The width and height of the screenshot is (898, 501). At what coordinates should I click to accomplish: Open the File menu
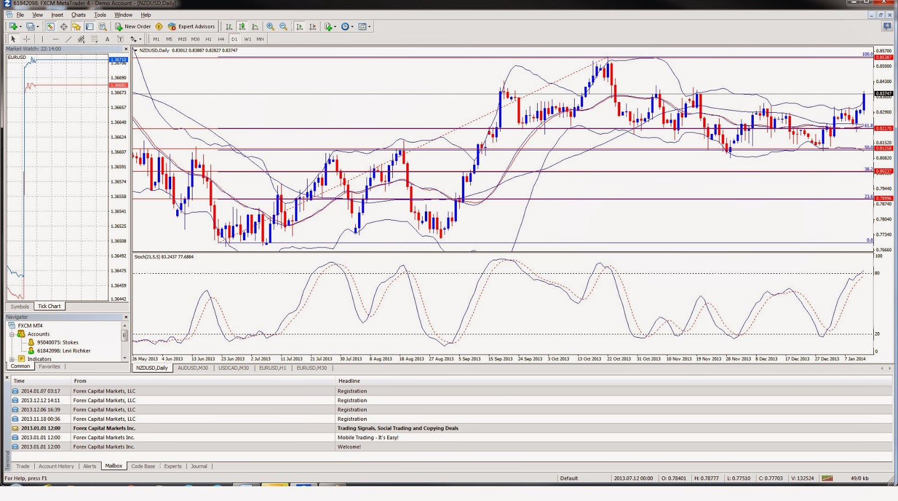coord(20,15)
